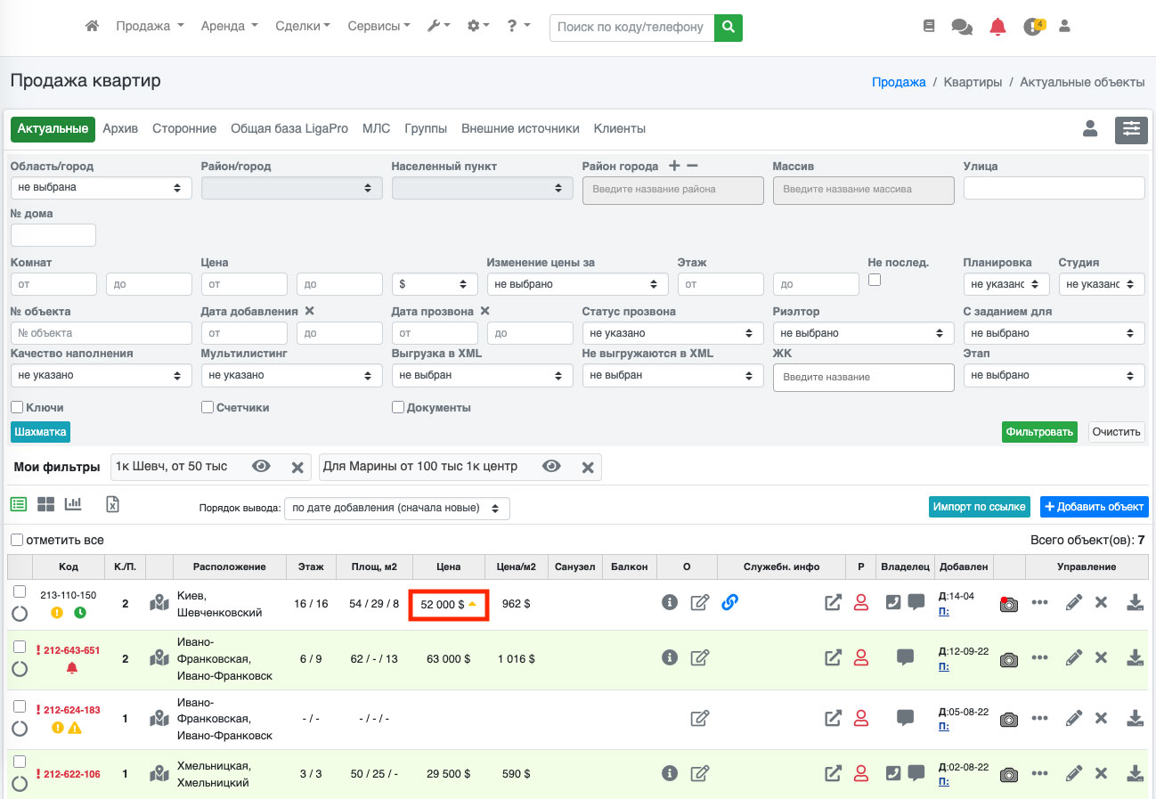Switch to tile grid view icon
This screenshot has width=1156, height=799.
[x=45, y=504]
